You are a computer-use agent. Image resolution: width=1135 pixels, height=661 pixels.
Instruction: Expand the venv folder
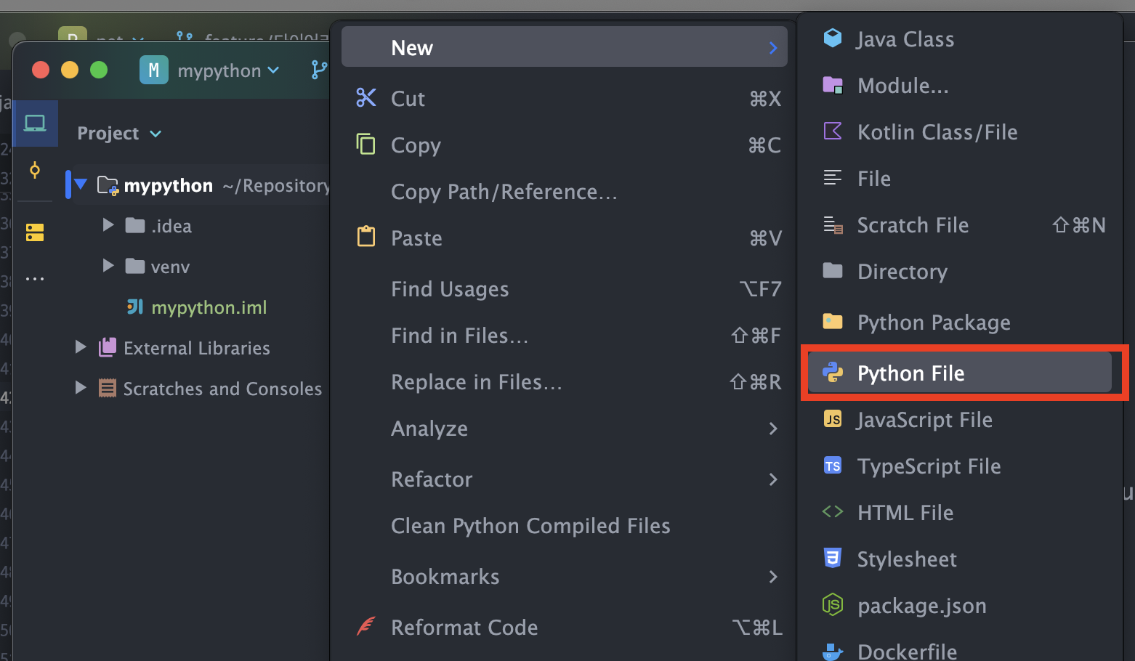click(108, 266)
